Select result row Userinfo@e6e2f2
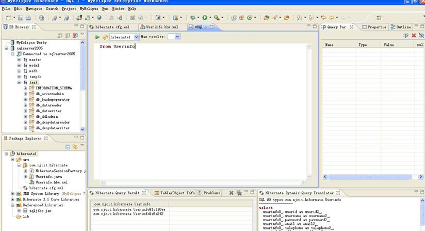Screen dimensions: 425x231 tap(128, 214)
